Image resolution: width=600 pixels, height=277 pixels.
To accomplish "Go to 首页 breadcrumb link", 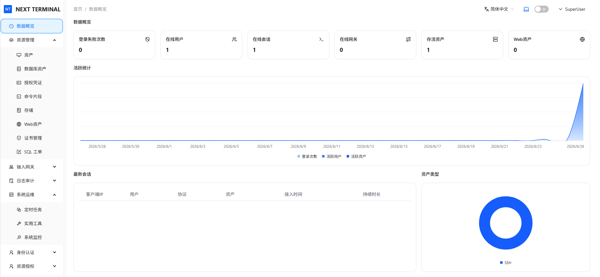I will (x=78, y=9).
